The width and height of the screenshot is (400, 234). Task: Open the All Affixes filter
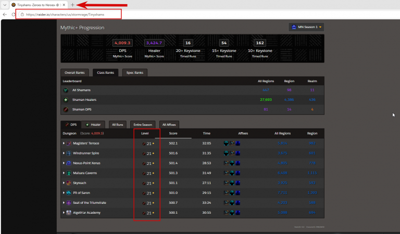point(169,124)
